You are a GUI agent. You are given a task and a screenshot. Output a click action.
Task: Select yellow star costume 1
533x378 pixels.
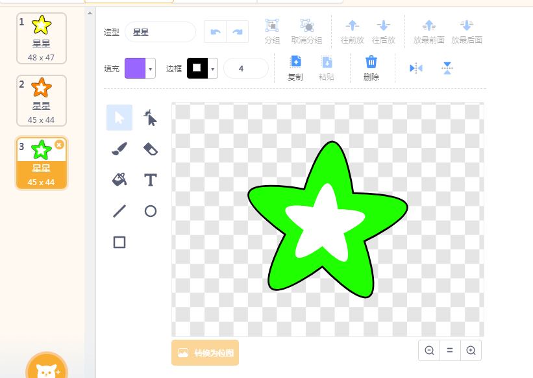pyautogui.click(x=42, y=38)
